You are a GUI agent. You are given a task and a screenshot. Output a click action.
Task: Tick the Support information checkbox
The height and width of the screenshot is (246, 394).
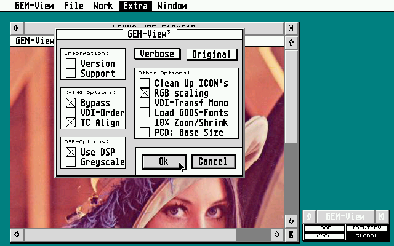[x=71, y=73]
